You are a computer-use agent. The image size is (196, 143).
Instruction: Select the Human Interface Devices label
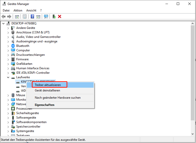coord(33,68)
